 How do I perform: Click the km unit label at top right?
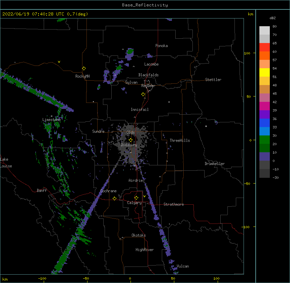[250, 14]
